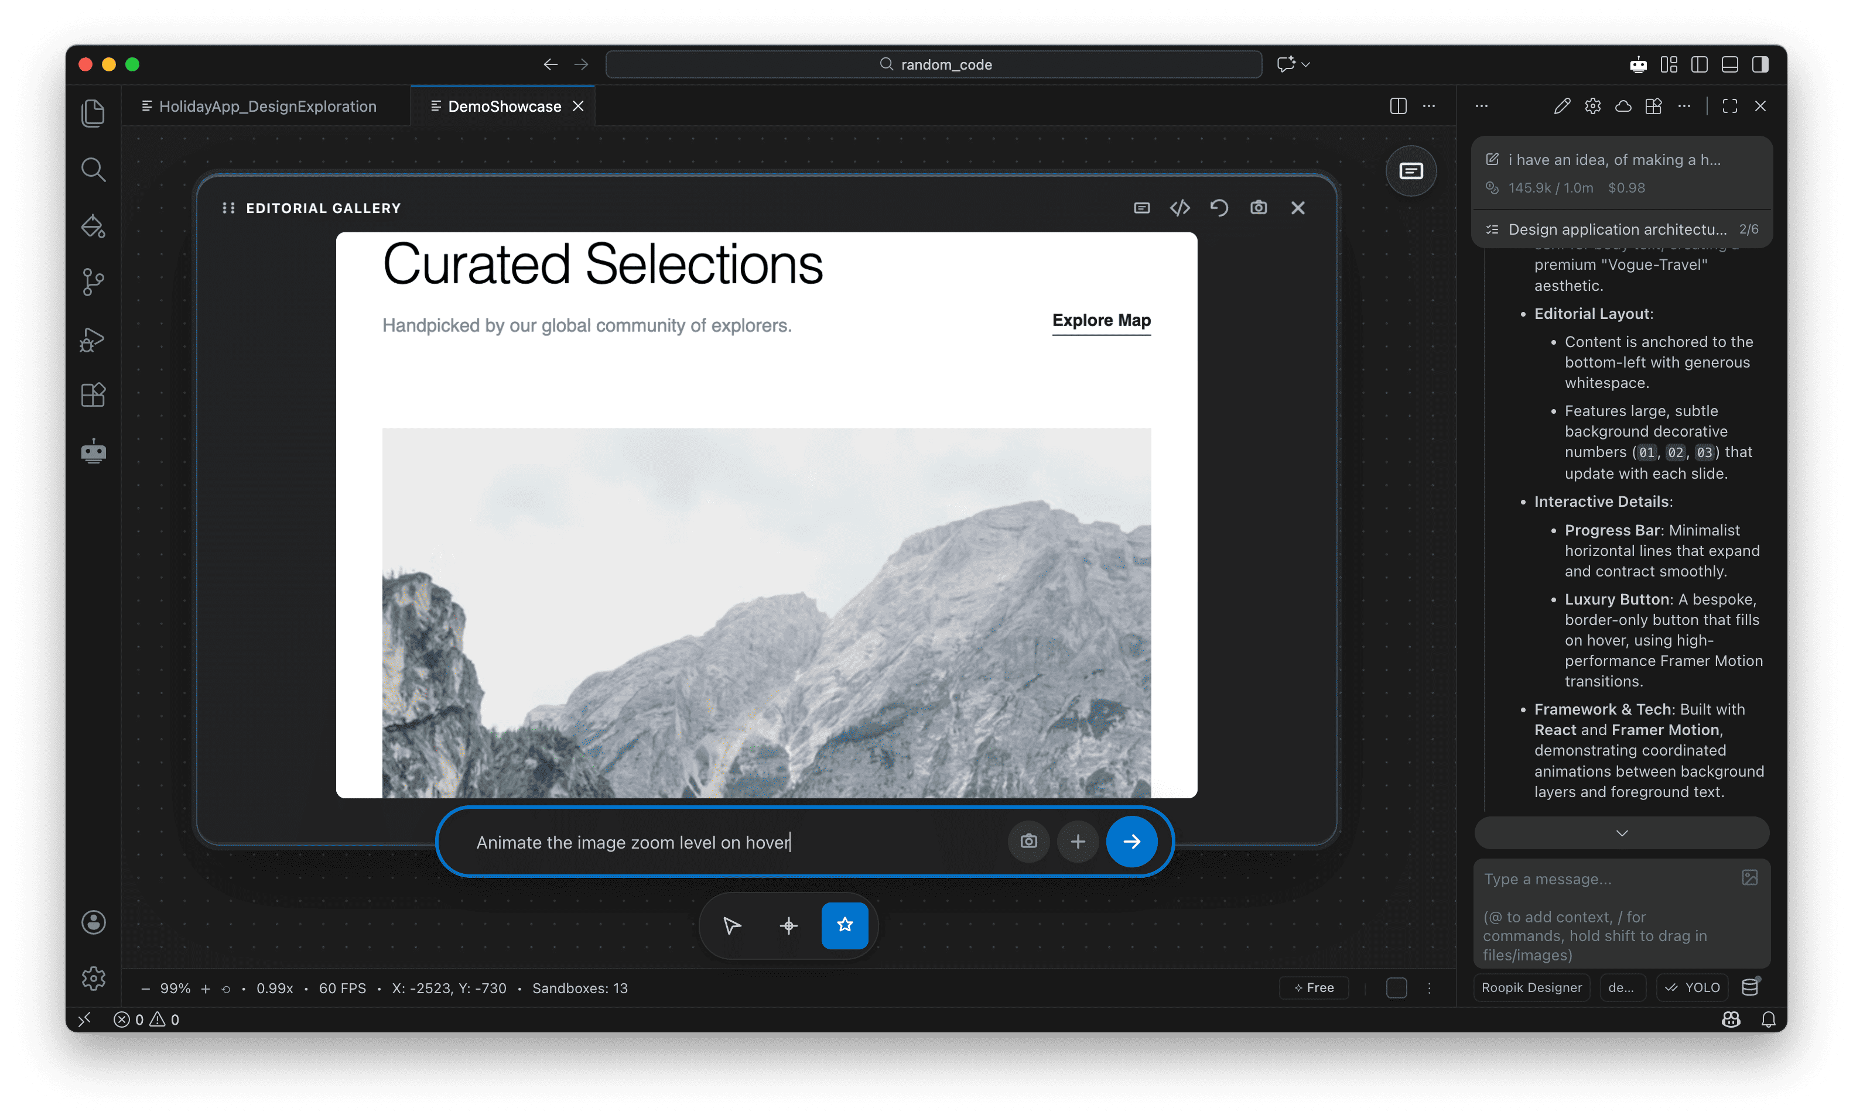
Task: Zoom in the canvas with the plus control
Action: [x=206, y=988]
